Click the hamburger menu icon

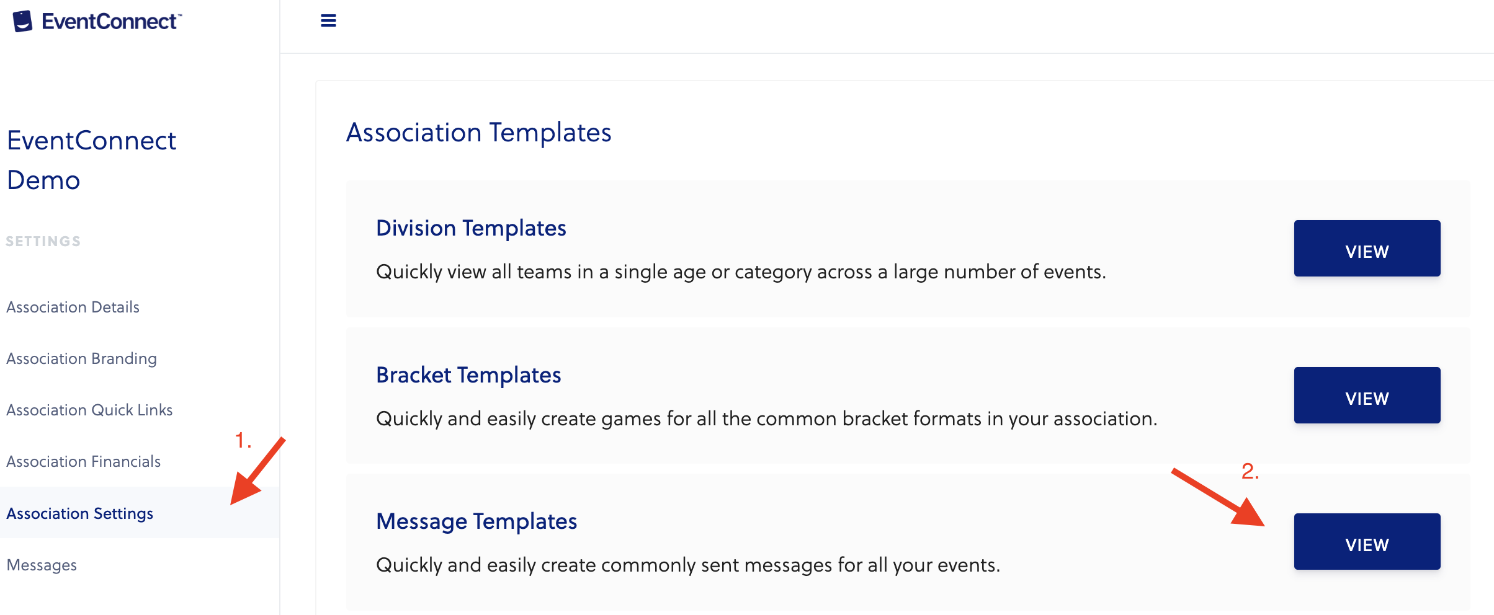coord(328,21)
